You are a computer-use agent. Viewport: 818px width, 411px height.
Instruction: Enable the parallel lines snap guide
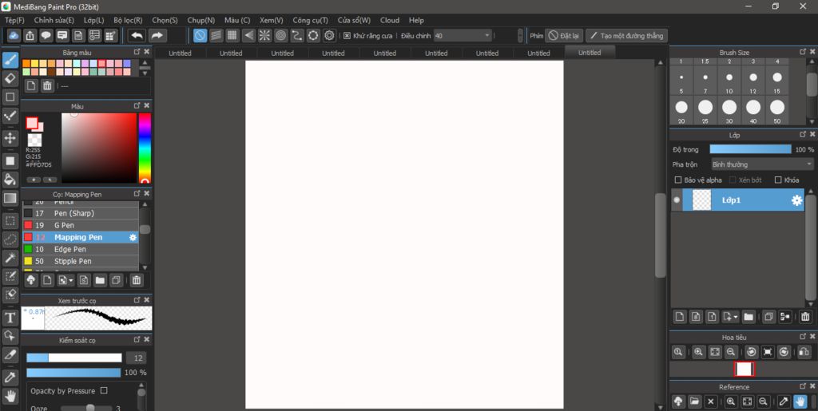click(216, 35)
